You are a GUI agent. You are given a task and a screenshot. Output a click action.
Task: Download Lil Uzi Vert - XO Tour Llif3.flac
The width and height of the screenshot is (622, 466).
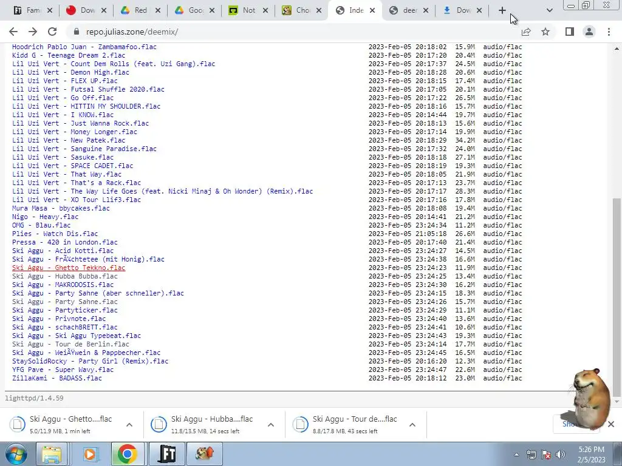tap(77, 200)
